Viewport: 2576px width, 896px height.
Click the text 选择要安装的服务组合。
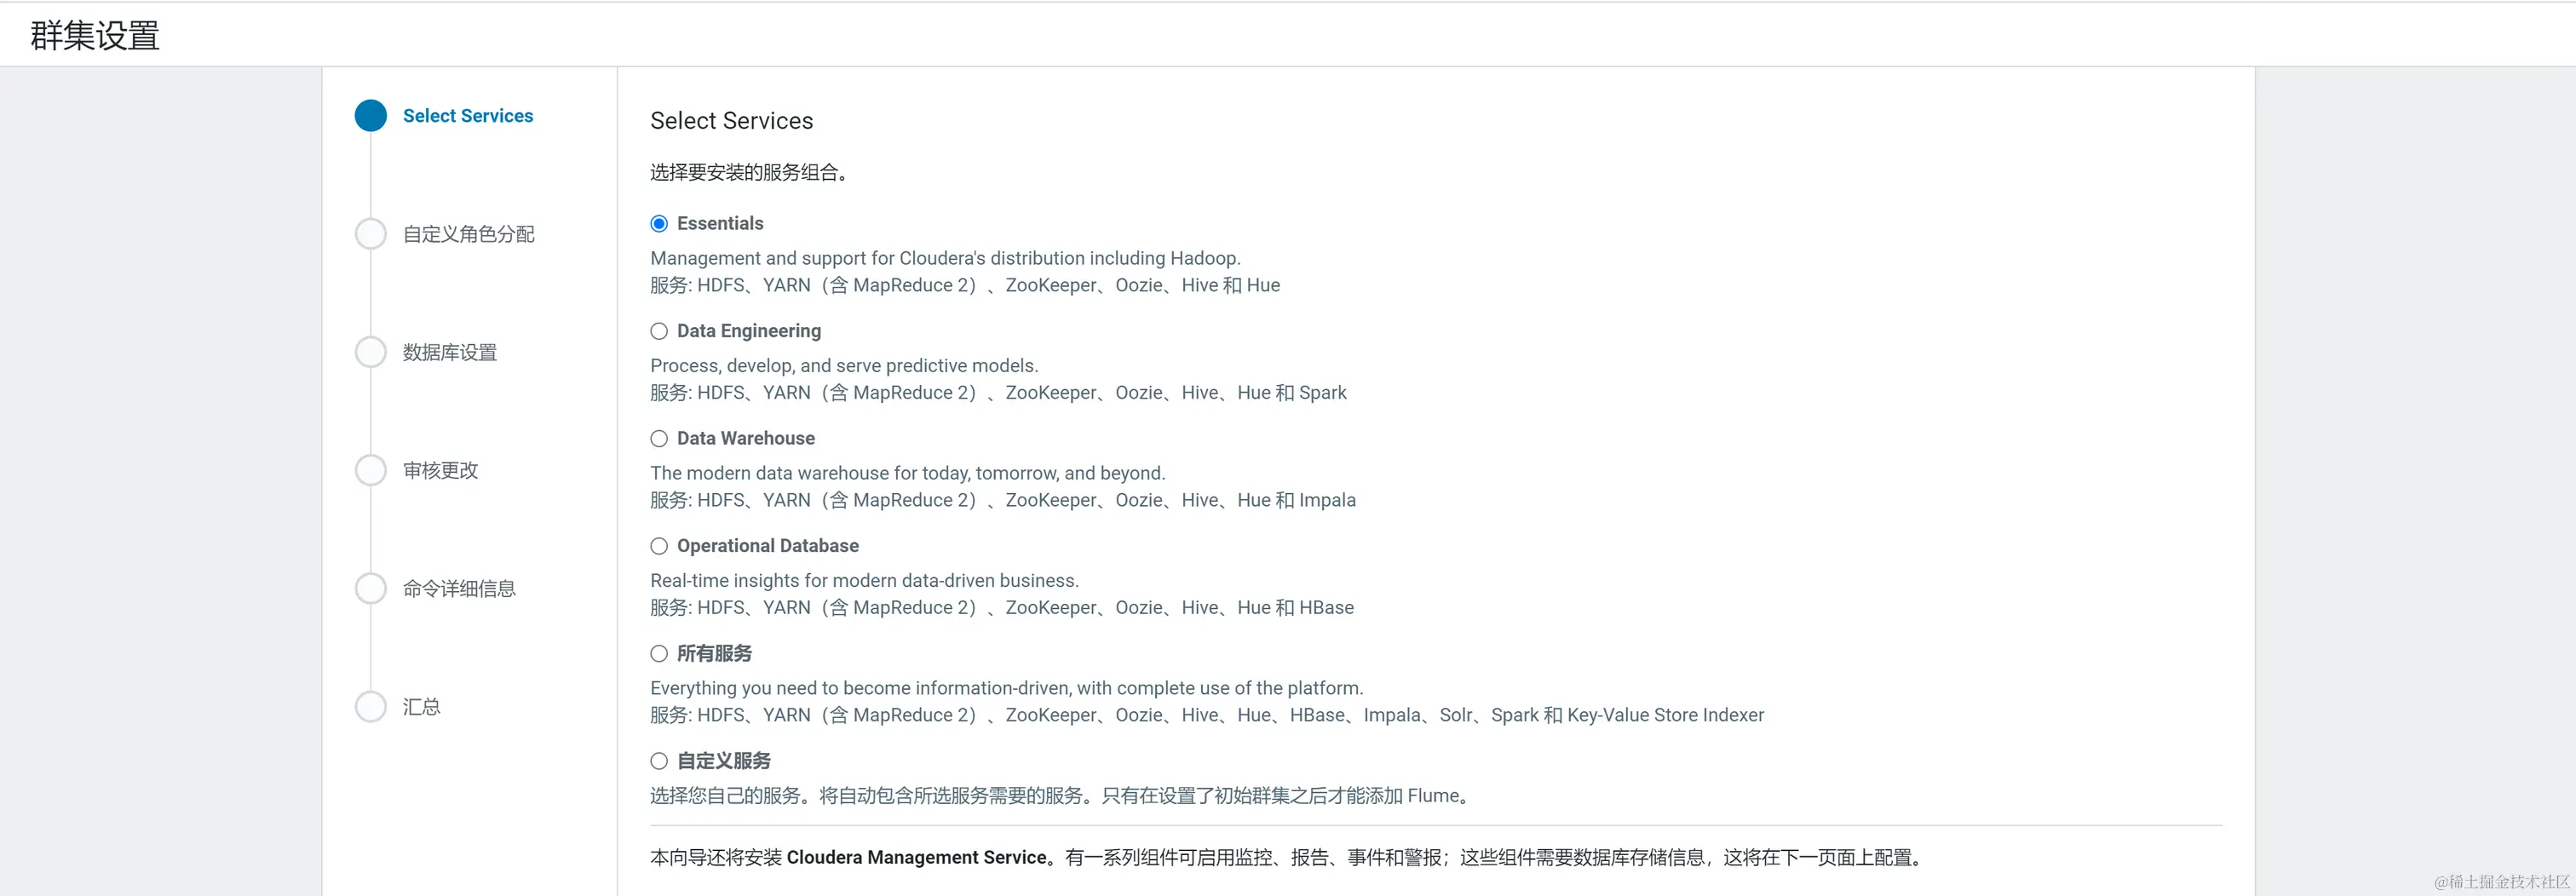coord(750,172)
